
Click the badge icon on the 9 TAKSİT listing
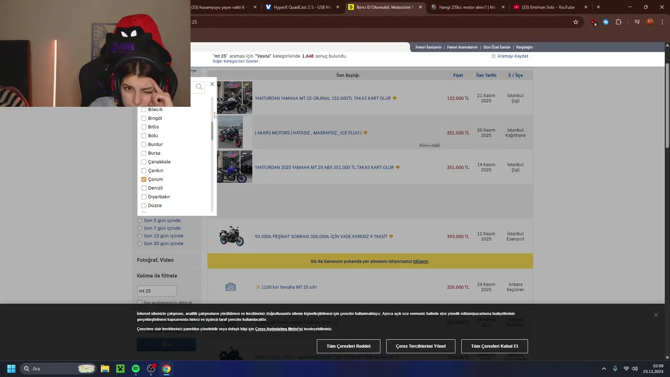(391, 237)
